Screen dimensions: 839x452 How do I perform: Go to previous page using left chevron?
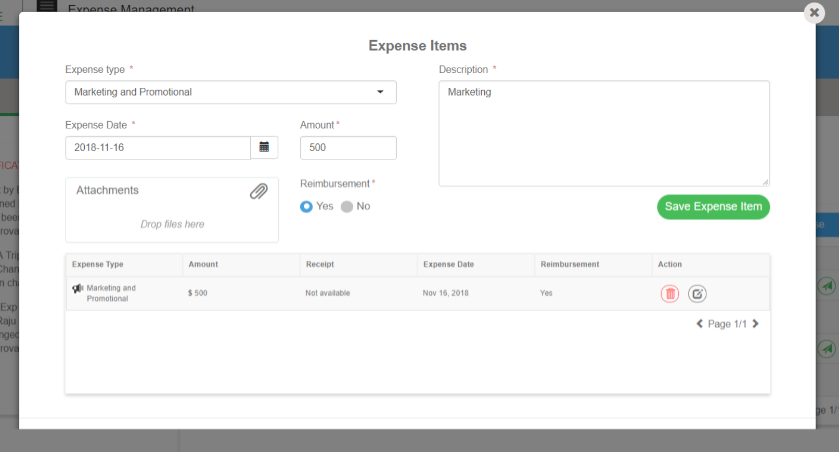pos(700,324)
